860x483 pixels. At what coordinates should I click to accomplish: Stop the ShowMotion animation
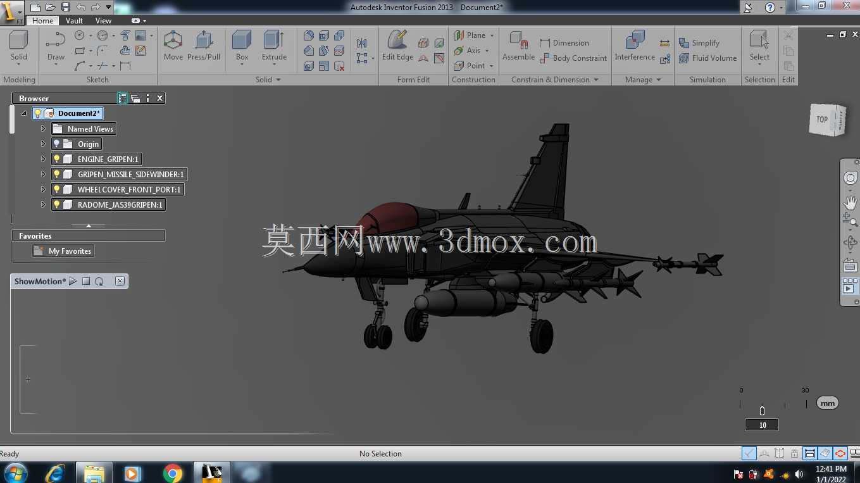click(86, 281)
